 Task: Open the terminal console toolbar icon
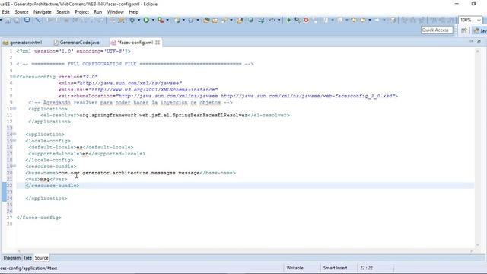point(27,21)
